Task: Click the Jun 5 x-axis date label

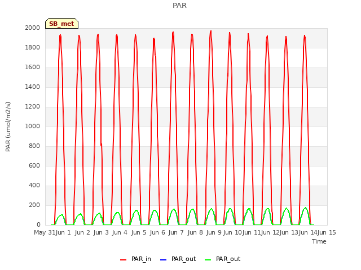Action: coord(139,232)
